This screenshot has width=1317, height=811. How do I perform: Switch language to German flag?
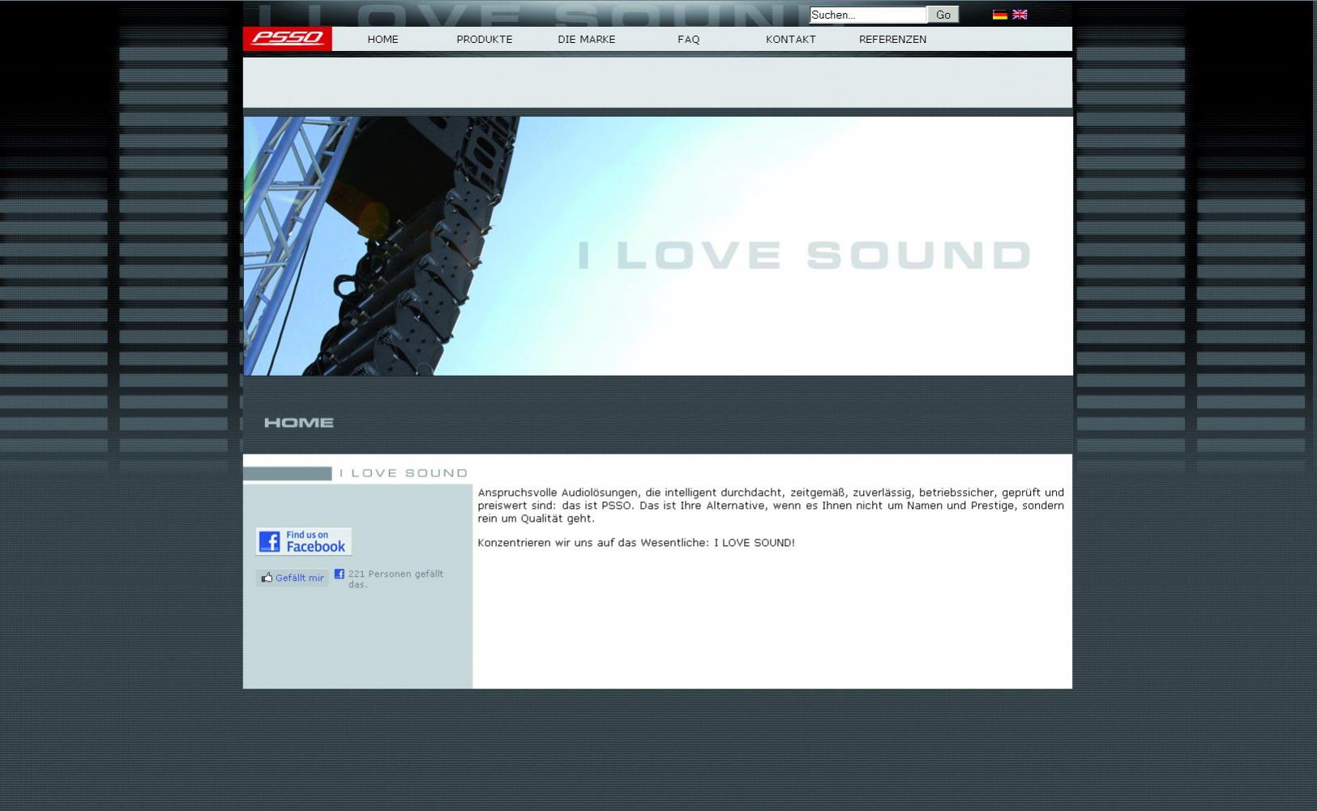pyautogui.click(x=1000, y=15)
